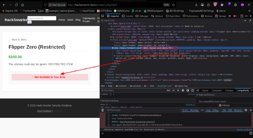253x138 pixels.
Task: Open the Firefox hamburger application menu
Action: tap(249, 5)
